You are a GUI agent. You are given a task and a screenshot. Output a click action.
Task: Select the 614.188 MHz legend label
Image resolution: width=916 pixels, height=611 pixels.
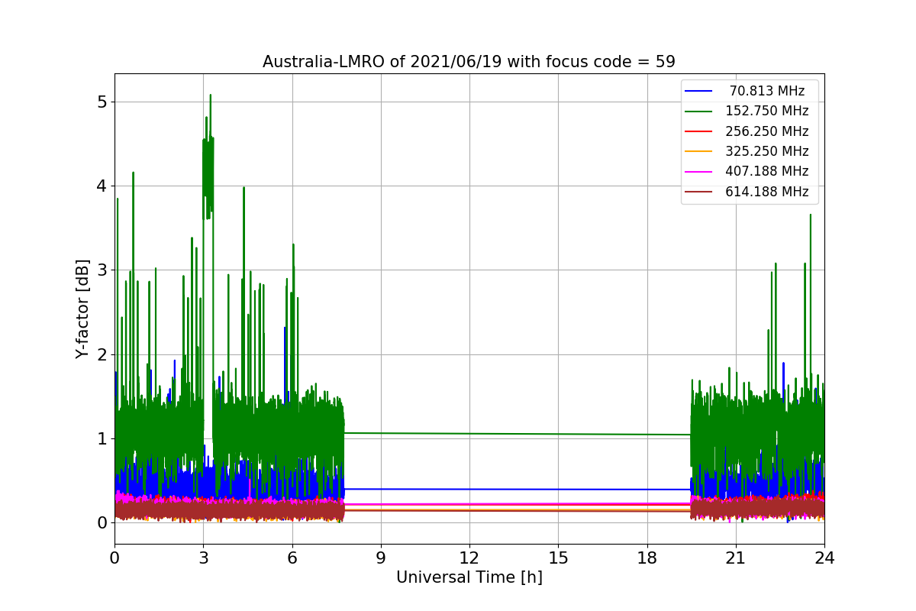767,192
